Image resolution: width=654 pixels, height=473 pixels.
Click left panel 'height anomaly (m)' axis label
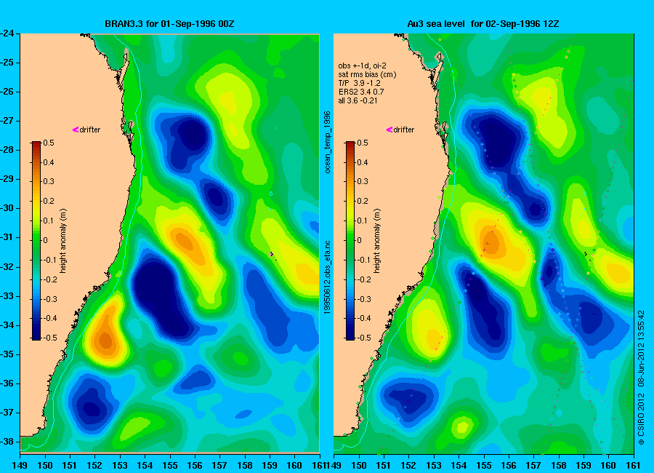pyautogui.click(x=63, y=241)
